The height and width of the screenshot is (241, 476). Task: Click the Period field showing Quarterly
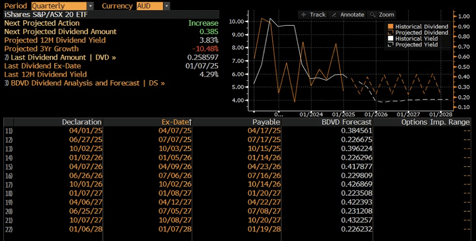[59, 6]
